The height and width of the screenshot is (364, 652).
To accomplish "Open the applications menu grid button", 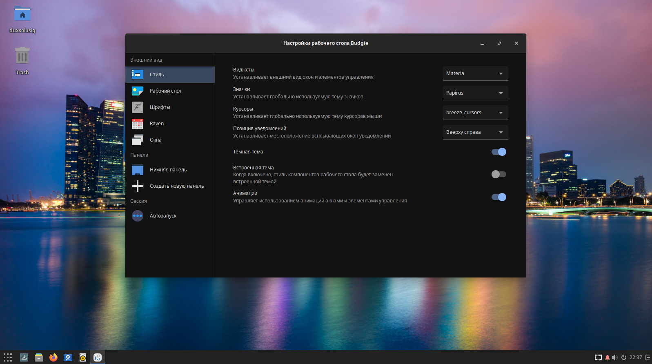I will point(8,357).
